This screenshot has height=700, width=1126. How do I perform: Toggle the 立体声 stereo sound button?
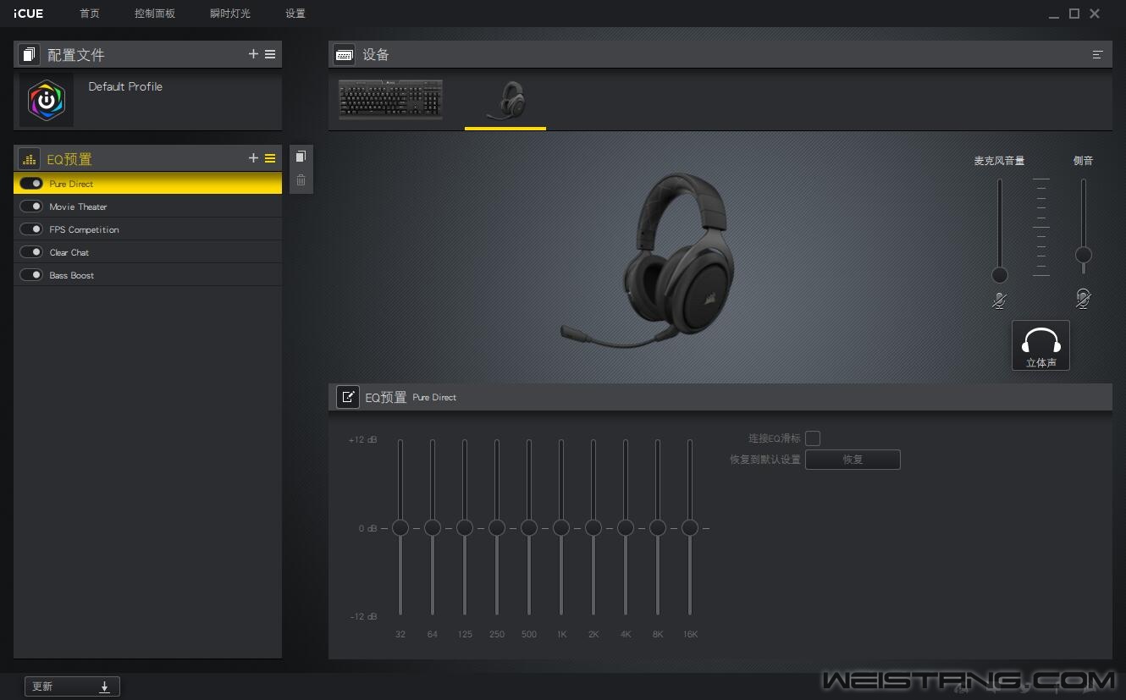pyautogui.click(x=1040, y=345)
